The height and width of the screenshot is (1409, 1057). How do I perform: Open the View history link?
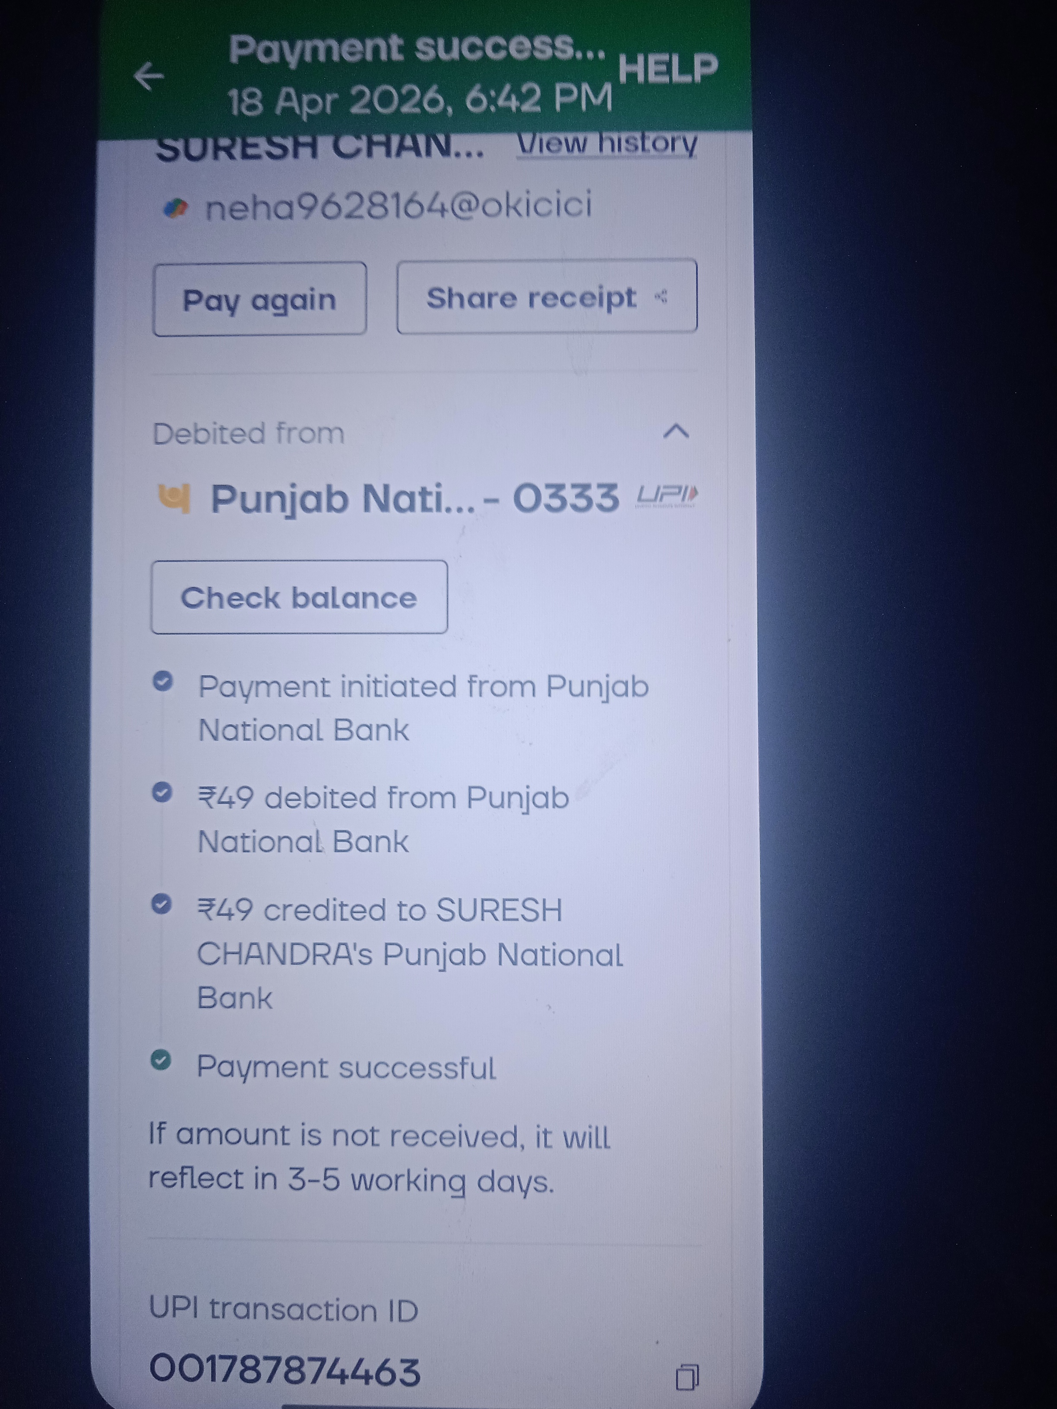pos(607,144)
